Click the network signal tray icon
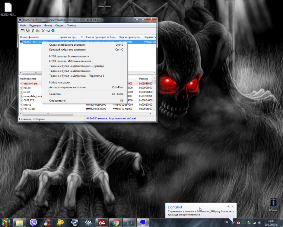This screenshot has height=227, width=283. [x=254, y=223]
